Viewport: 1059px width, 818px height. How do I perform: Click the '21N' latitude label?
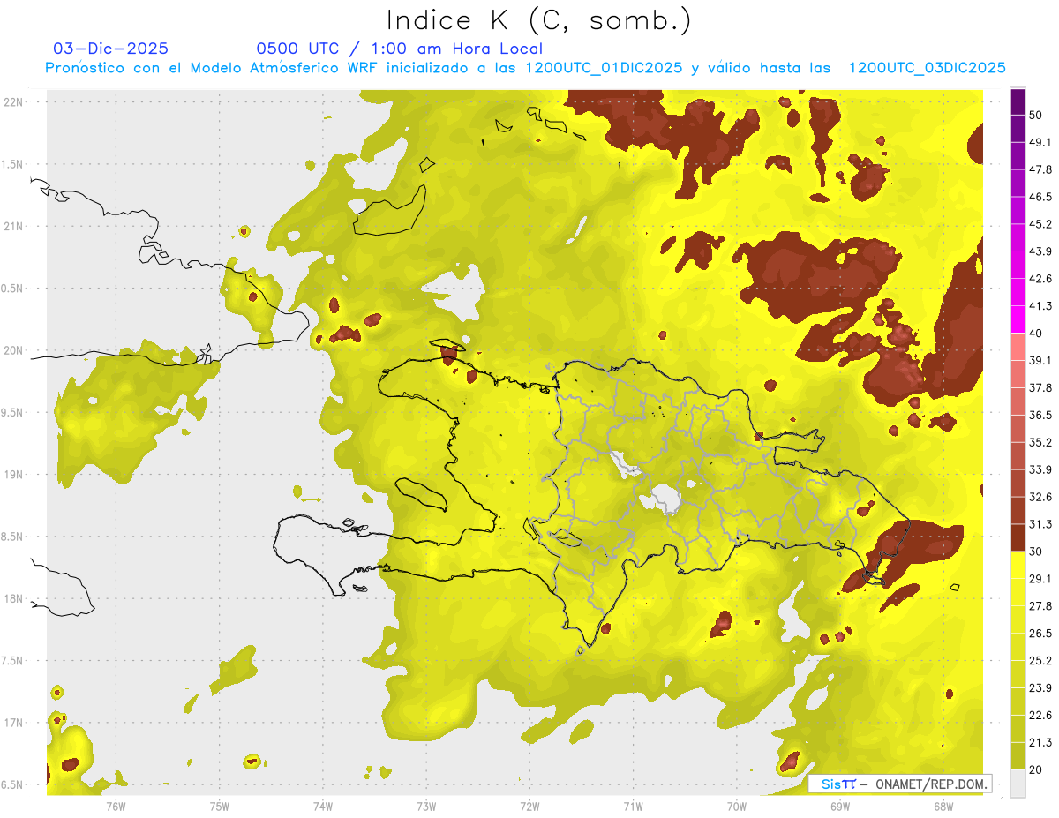tap(13, 226)
